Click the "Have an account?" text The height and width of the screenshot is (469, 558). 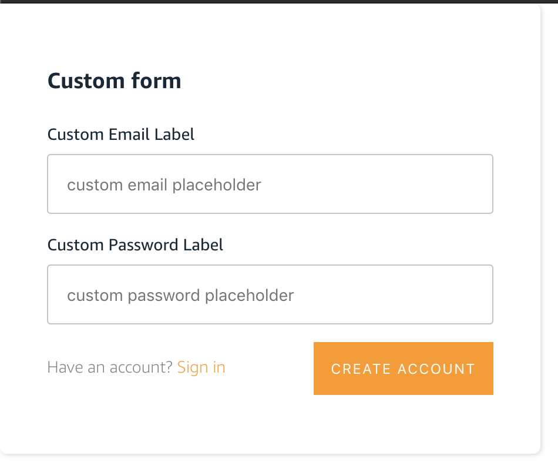click(110, 367)
